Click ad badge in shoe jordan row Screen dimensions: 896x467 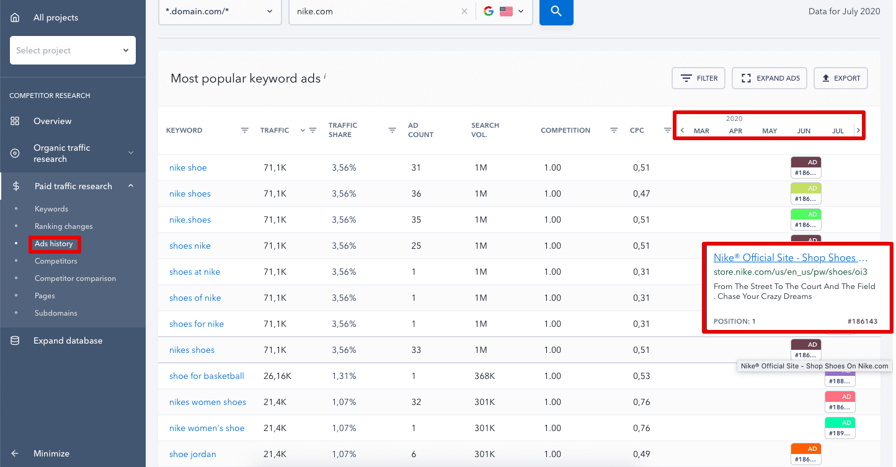(x=806, y=454)
